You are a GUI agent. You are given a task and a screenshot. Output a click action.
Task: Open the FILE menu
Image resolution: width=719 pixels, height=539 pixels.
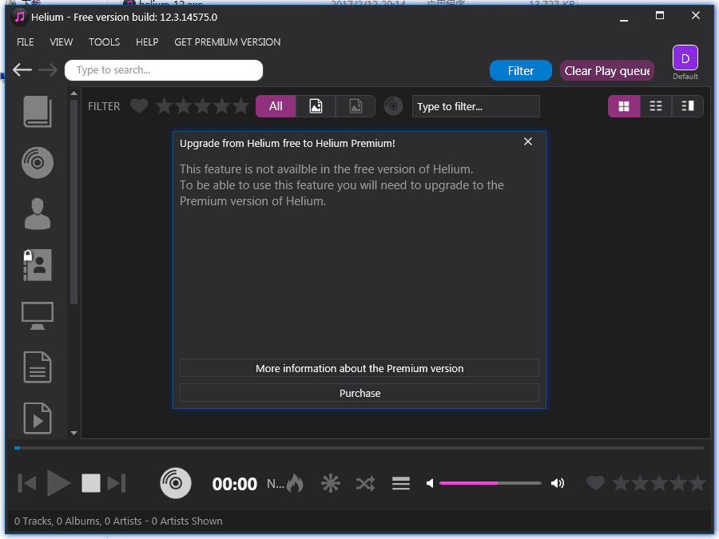click(26, 42)
